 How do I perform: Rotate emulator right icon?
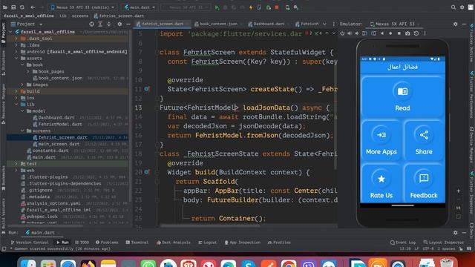coord(373,33)
